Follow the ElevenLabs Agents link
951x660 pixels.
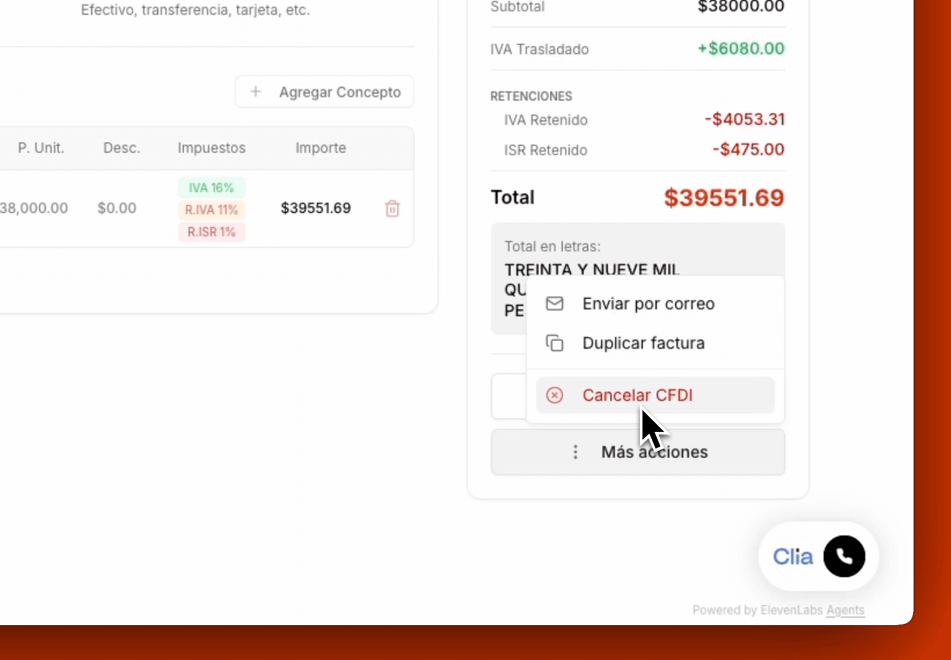(846, 610)
